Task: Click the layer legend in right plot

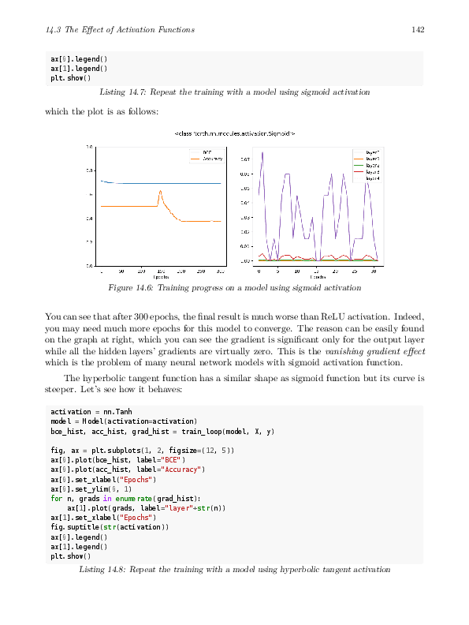Action: pos(367,166)
